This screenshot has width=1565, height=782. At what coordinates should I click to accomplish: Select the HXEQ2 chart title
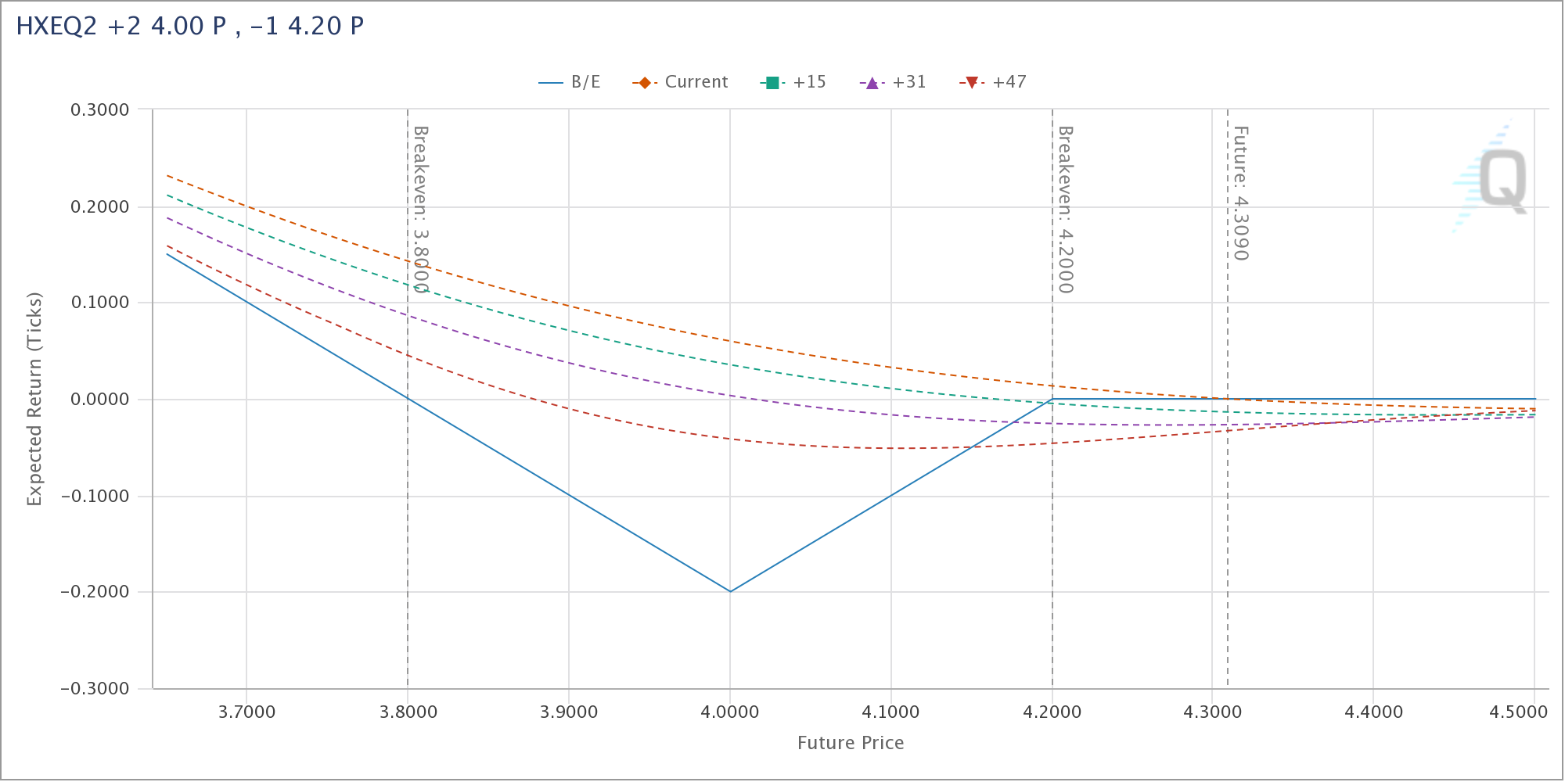[190, 27]
